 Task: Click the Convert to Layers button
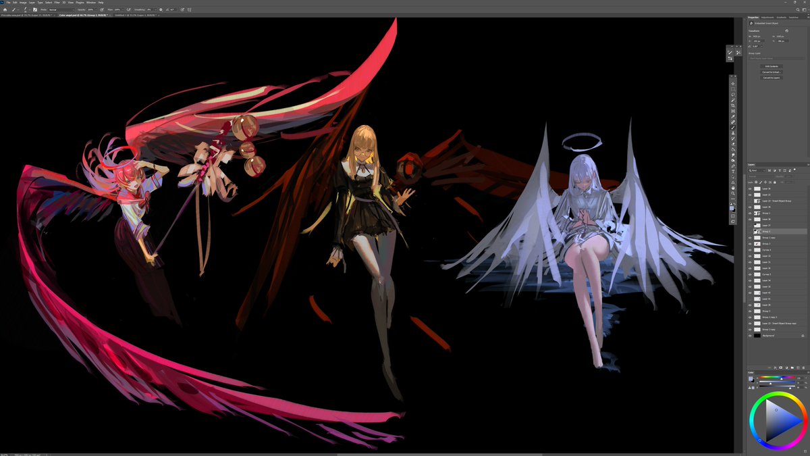click(x=772, y=78)
